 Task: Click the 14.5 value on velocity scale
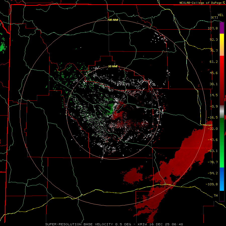(214, 95)
